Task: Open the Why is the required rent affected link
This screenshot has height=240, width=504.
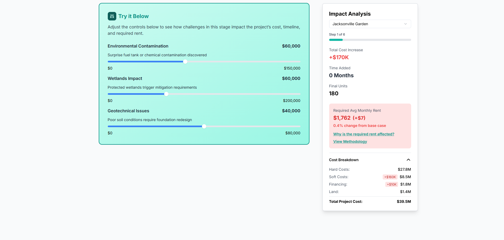Action: (x=364, y=134)
